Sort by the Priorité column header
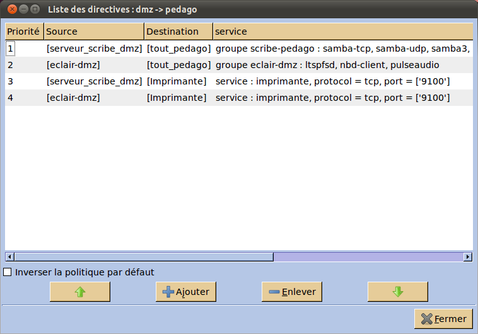The width and height of the screenshot is (478, 334). tap(25, 32)
